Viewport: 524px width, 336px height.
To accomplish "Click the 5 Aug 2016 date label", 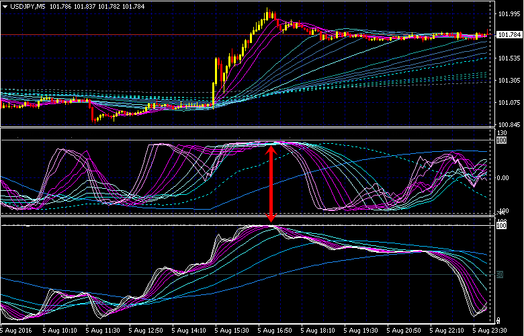I will pyautogui.click(x=16, y=331).
